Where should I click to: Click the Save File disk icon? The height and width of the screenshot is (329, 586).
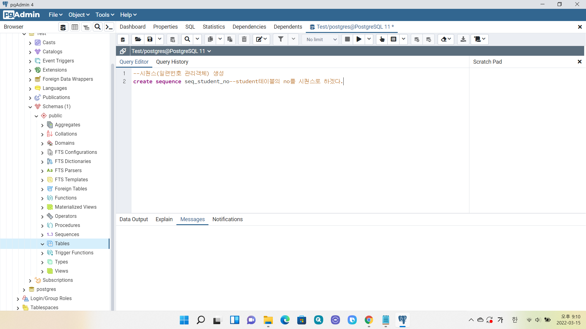tap(150, 39)
